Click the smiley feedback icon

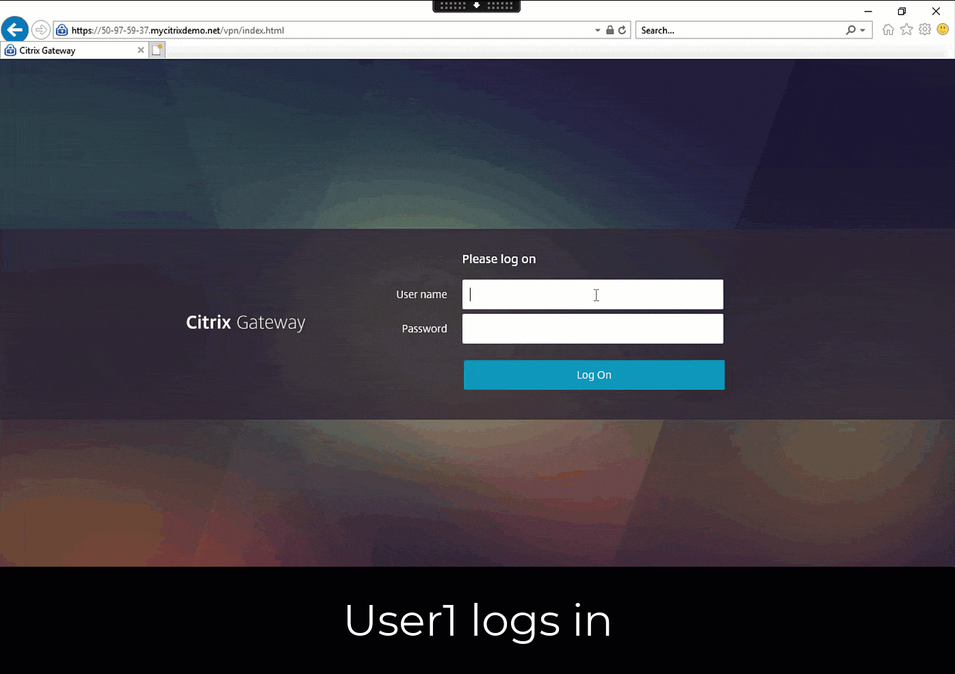pos(943,29)
